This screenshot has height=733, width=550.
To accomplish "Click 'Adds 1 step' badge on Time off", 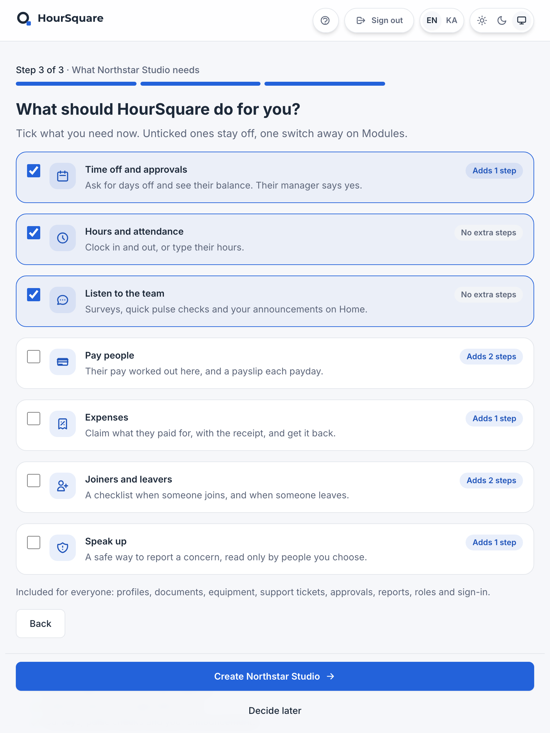I will click(x=494, y=171).
